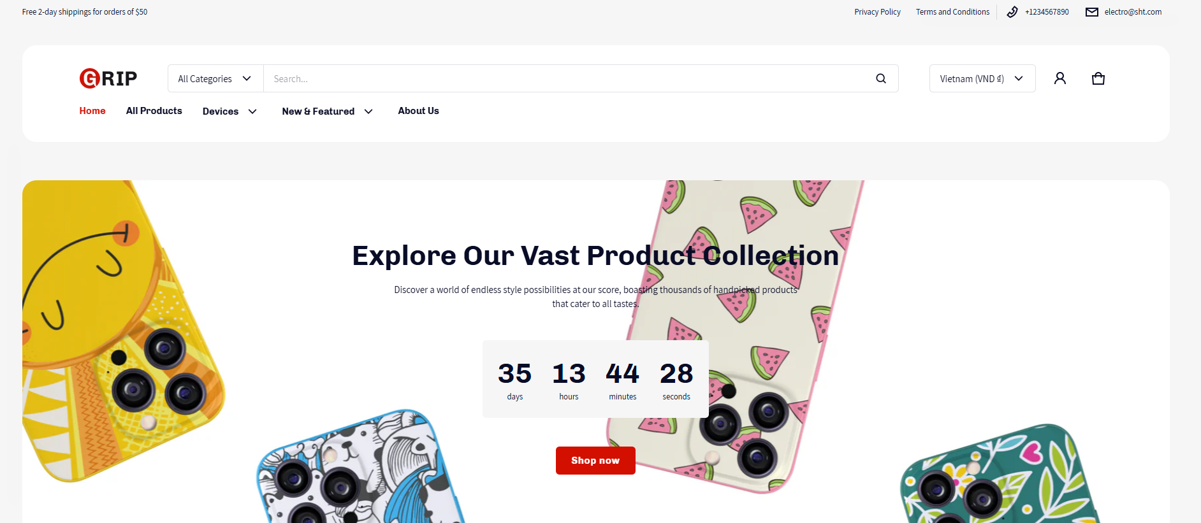Open the user account icon
Viewport: 1201px width, 523px height.
click(x=1059, y=78)
